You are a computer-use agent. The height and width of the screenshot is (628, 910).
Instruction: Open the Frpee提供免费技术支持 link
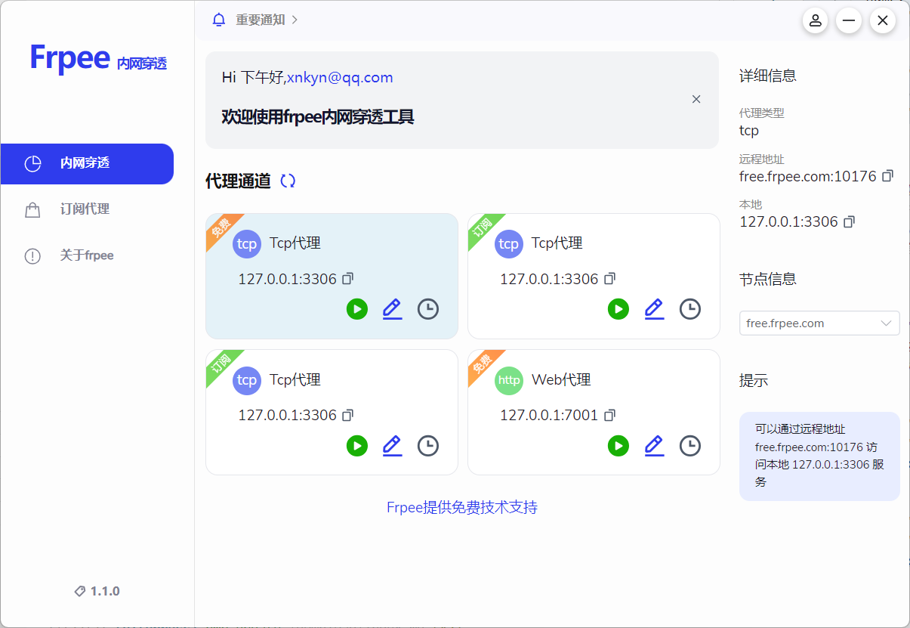[462, 507]
